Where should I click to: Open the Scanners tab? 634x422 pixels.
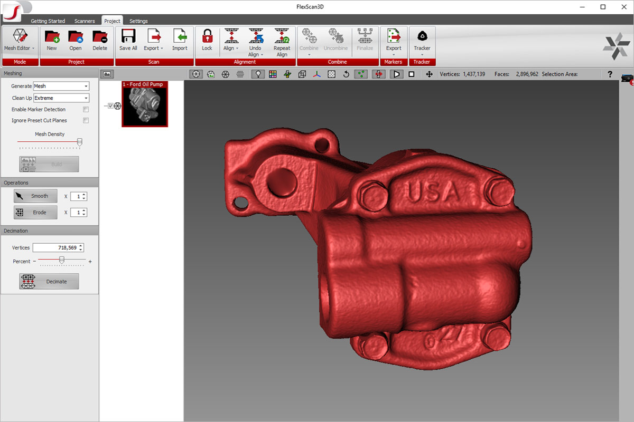85,21
